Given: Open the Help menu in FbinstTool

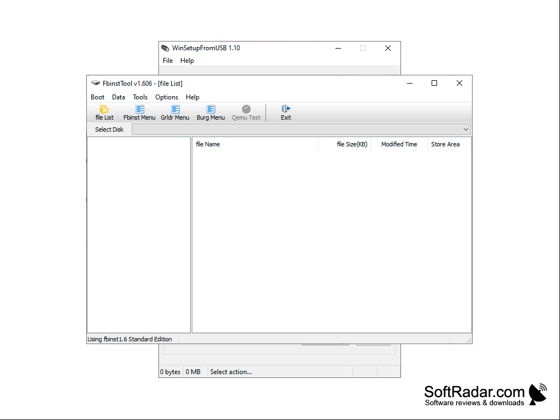Looking at the screenshot, I should pos(192,97).
